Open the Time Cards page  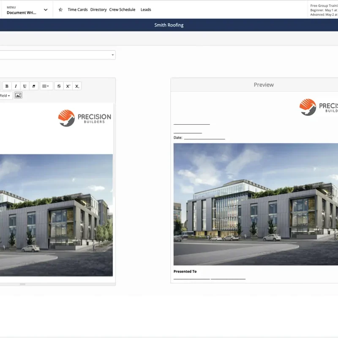(x=78, y=9)
